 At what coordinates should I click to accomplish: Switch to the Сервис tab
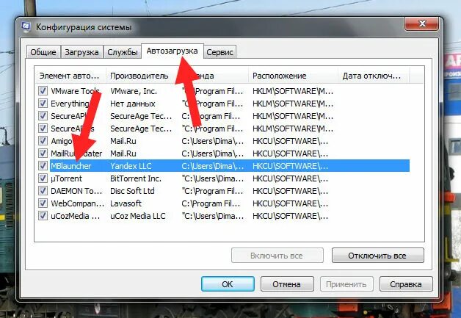click(219, 52)
